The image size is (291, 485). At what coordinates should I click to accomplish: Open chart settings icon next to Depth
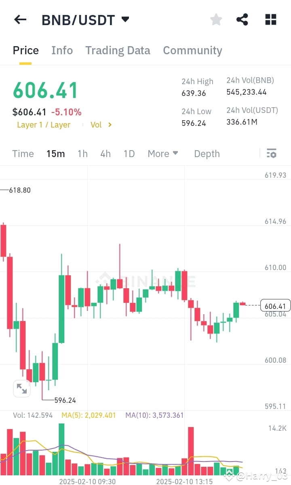click(x=272, y=153)
